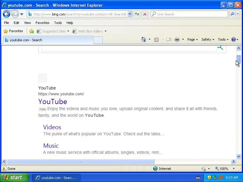Click the Security Center shield tray icon

tap(209, 177)
